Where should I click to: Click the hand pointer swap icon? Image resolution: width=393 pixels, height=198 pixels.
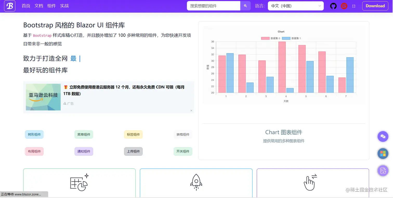coord(310,182)
